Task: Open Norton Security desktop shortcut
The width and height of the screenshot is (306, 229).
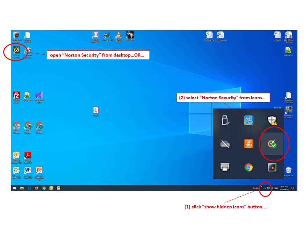Action: point(16,50)
